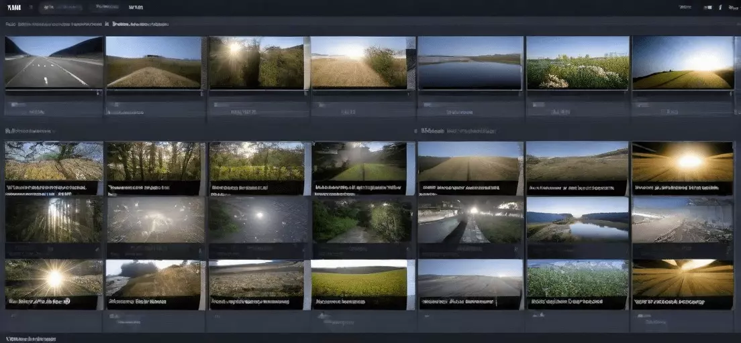Open the sun shining through bushes thumbnail
The height and width of the screenshot is (343, 741).
click(x=256, y=63)
